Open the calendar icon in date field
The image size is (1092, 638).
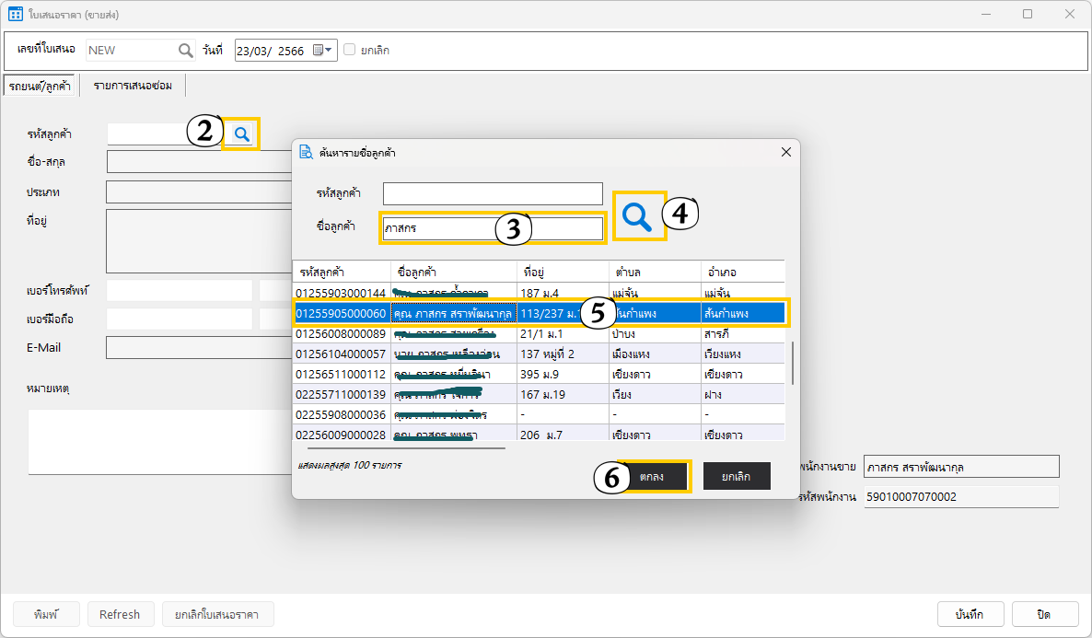[318, 51]
